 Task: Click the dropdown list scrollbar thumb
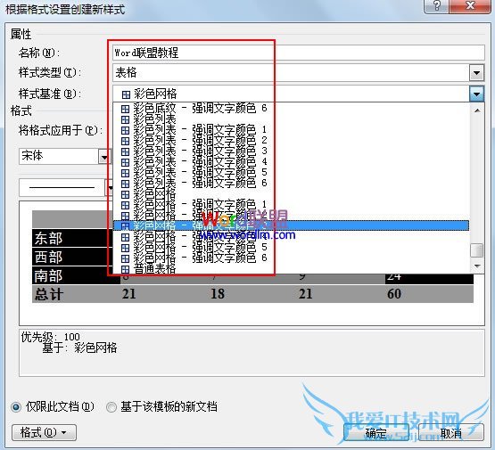coord(477,250)
